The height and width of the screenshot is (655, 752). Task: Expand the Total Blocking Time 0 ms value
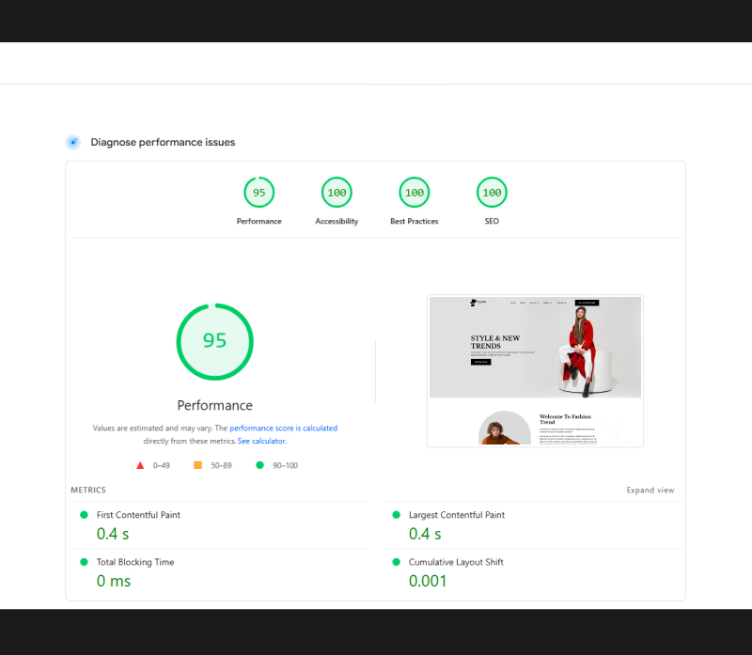point(114,581)
